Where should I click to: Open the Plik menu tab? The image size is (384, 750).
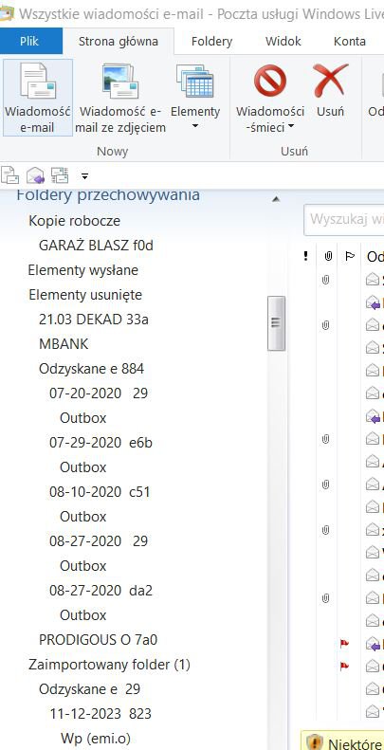tap(29, 41)
